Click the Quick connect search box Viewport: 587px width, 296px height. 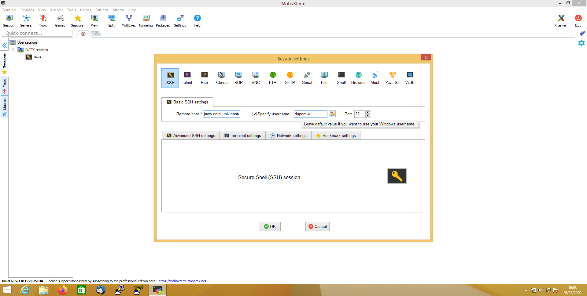pyautogui.click(x=37, y=33)
